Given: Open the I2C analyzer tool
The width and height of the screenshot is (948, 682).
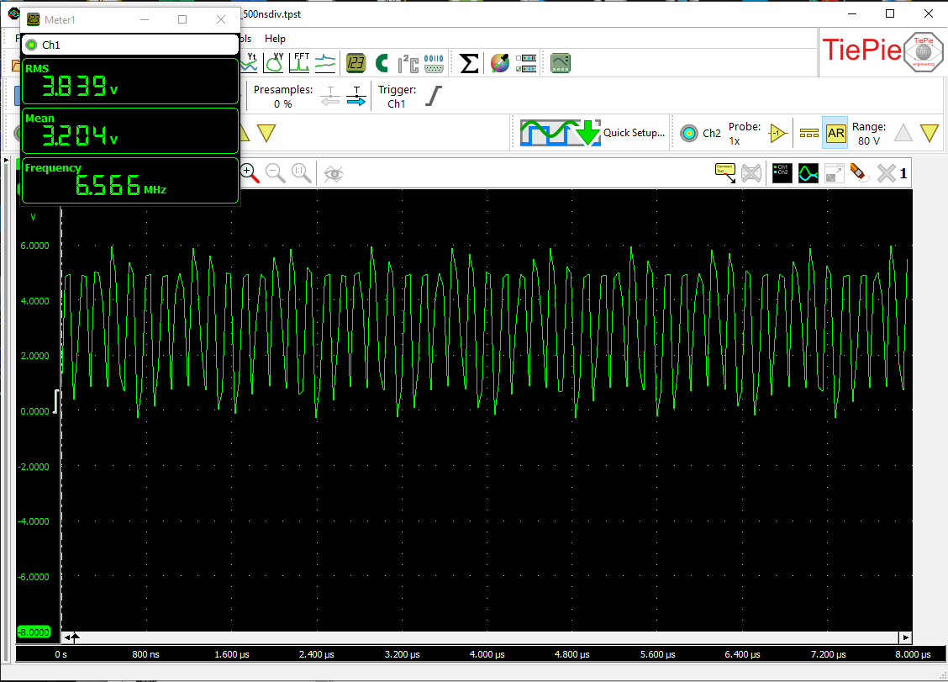Looking at the screenshot, I should pos(408,63).
